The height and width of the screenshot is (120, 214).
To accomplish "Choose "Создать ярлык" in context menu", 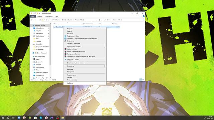I will (72, 75).
